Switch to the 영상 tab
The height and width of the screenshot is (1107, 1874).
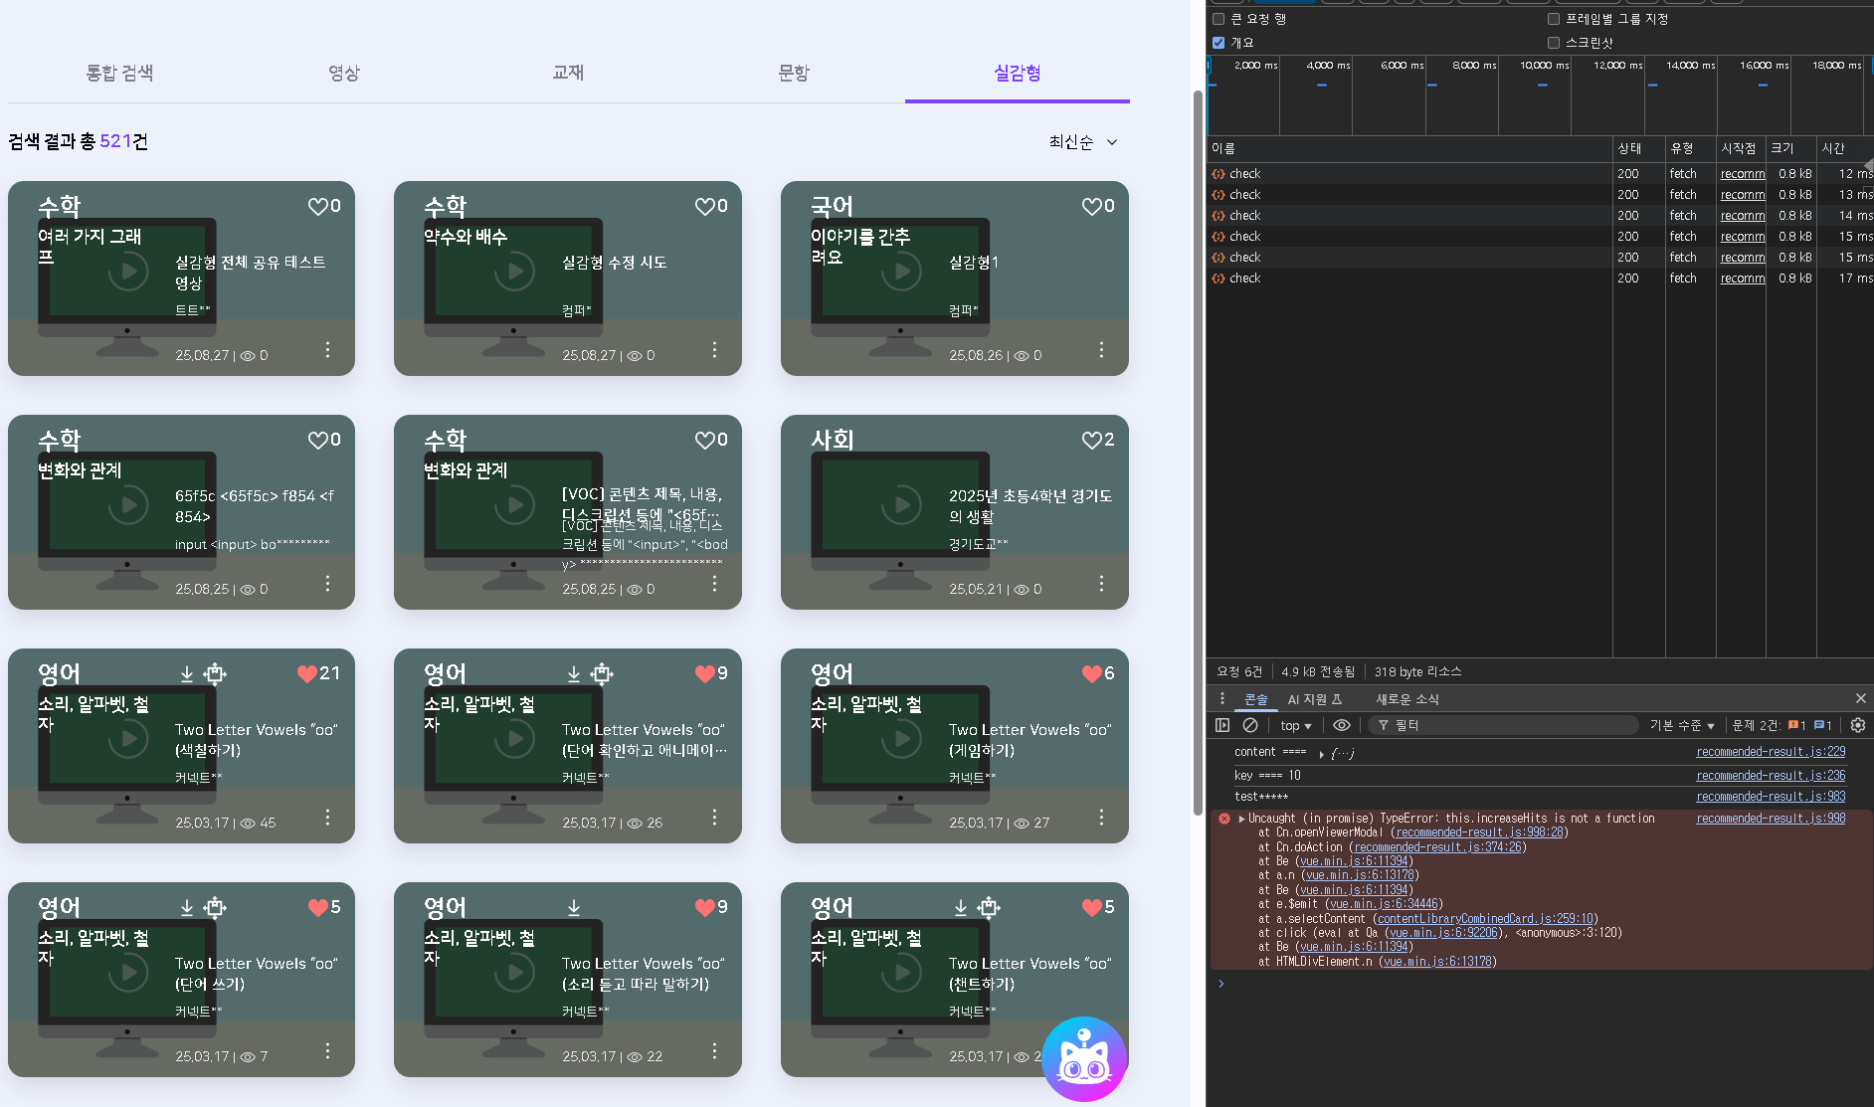click(343, 73)
